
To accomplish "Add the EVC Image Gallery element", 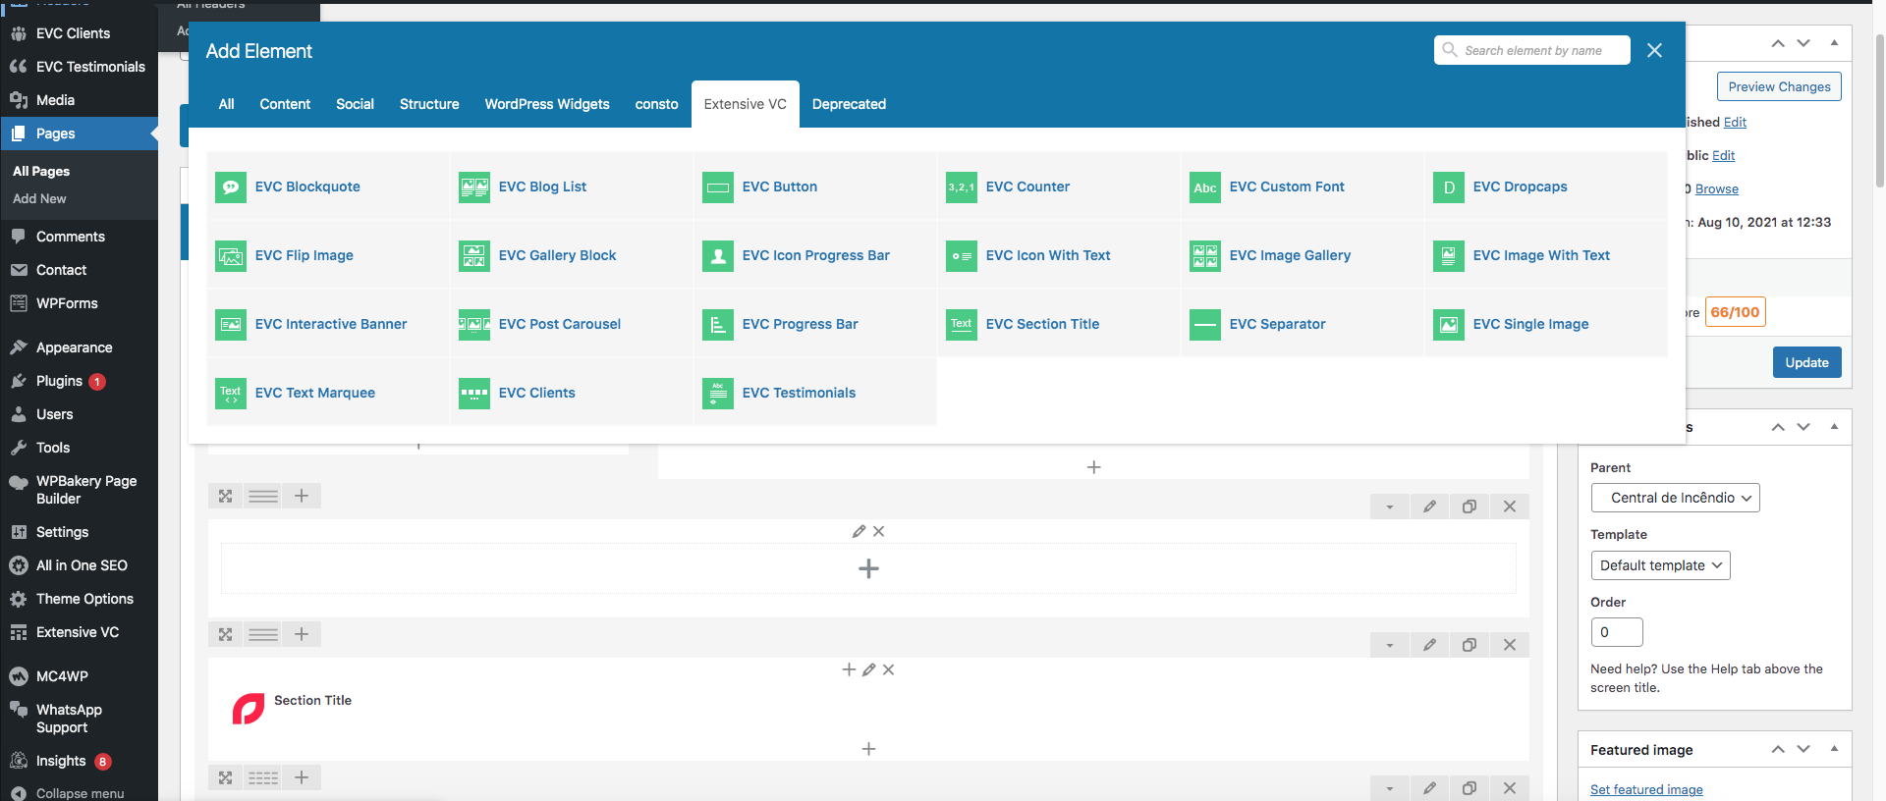I will tap(1303, 255).
